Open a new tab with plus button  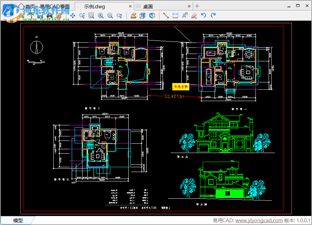point(197,6)
